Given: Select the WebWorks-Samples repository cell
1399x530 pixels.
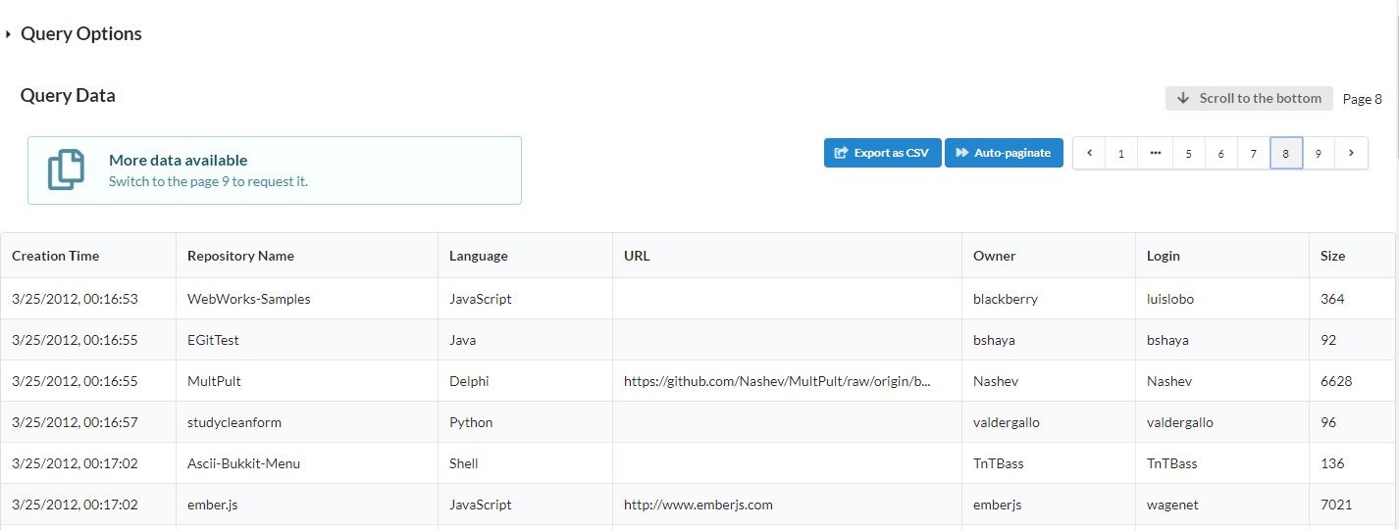Looking at the screenshot, I should coord(307,299).
